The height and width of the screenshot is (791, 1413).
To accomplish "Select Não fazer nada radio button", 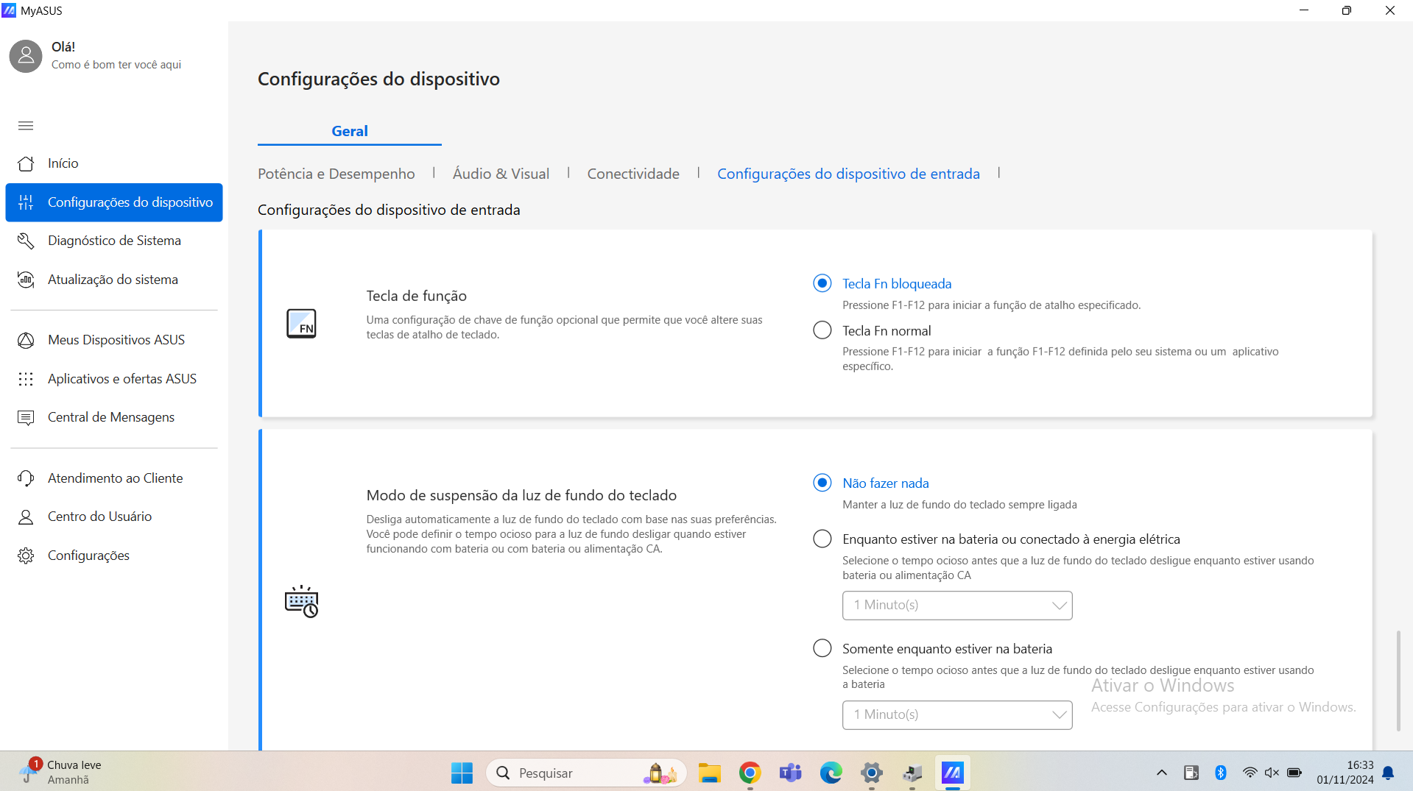I will point(822,483).
